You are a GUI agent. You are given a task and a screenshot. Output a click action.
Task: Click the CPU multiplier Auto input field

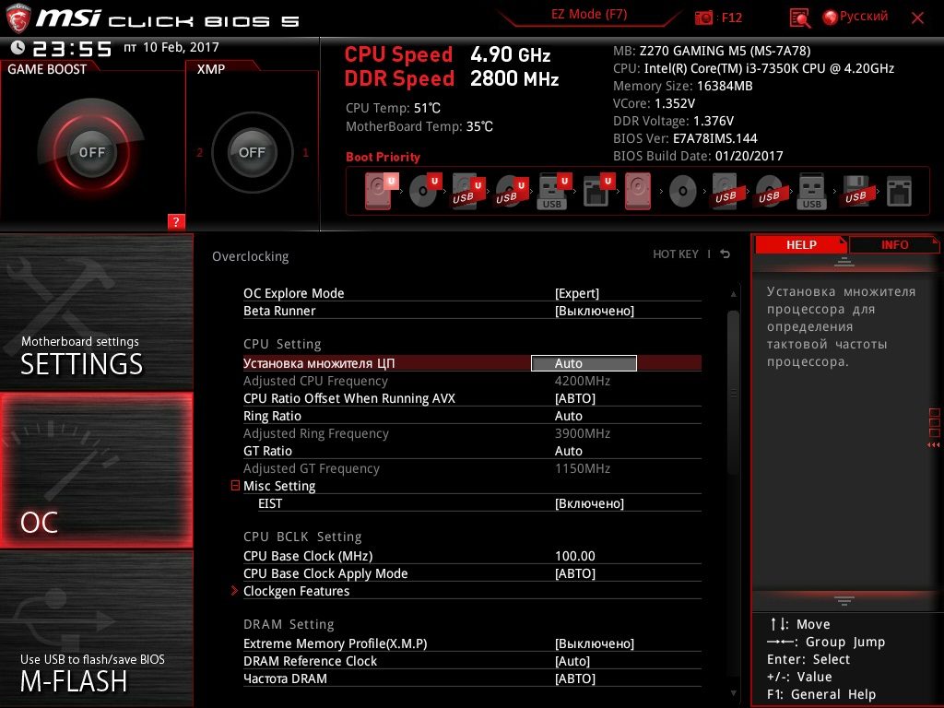(x=584, y=363)
